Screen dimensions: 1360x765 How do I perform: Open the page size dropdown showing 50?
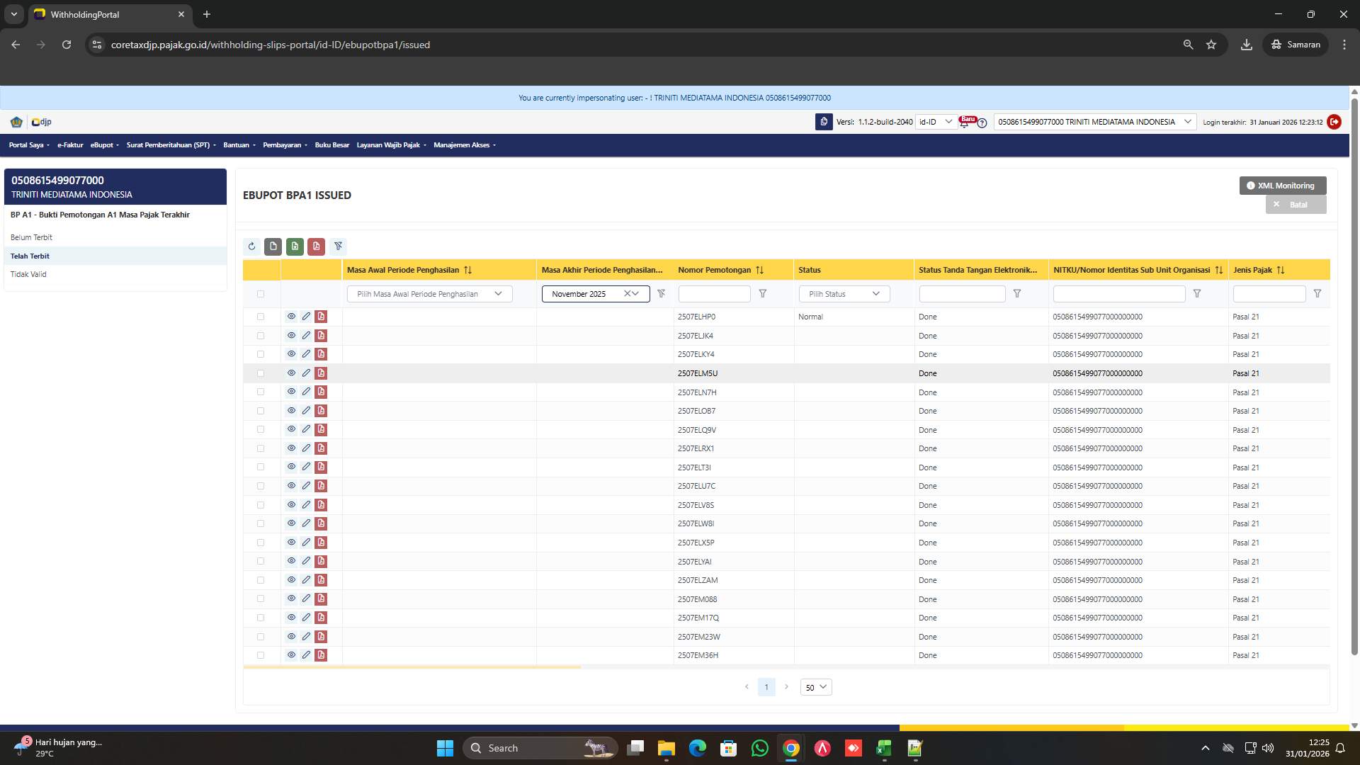pos(815,686)
